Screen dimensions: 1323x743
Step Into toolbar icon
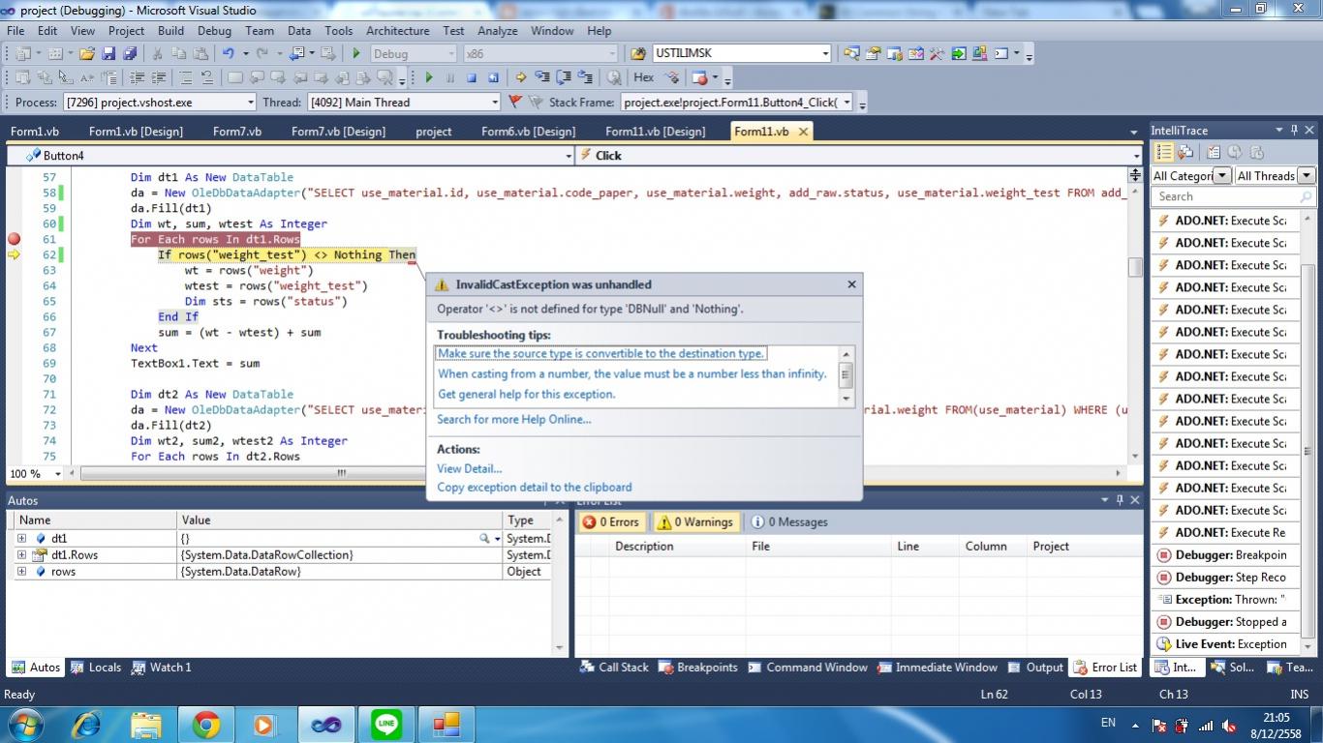[542, 77]
